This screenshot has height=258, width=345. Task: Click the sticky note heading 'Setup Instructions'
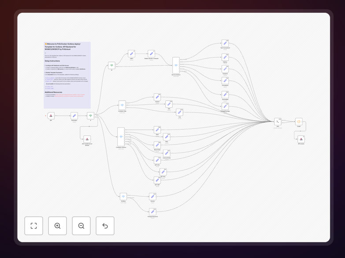[x=52, y=61]
